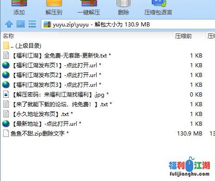Select 鱼鱼不甜.zip删除文字 file
The width and height of the screenshot is (215, 181).
[36, 134]
